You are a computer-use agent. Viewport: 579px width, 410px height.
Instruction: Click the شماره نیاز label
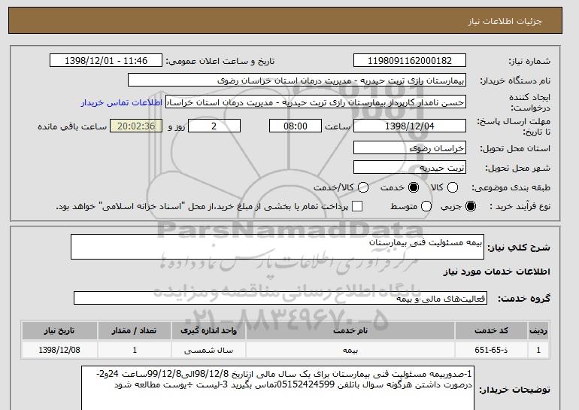coord(529,62)
